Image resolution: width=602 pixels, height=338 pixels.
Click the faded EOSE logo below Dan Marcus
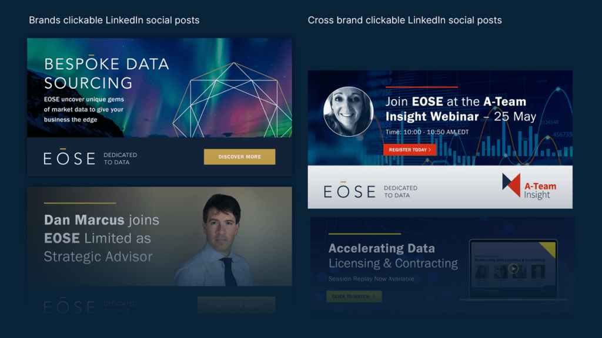69,306
